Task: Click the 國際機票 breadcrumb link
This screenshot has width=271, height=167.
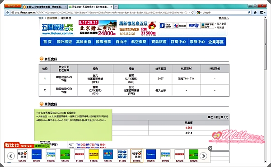Action: (52, 18)
